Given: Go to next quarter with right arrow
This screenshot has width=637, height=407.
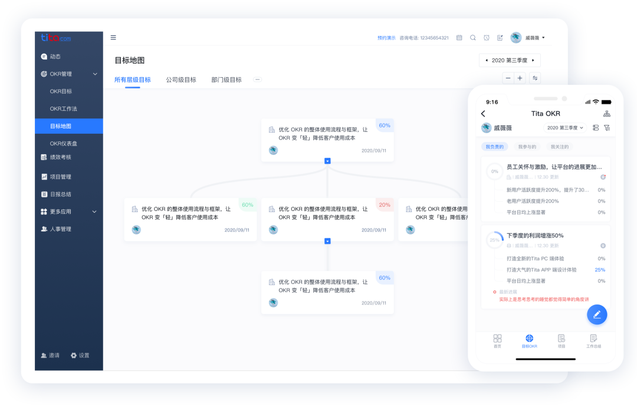Looking at the screenshot, I should click(533, 60).
